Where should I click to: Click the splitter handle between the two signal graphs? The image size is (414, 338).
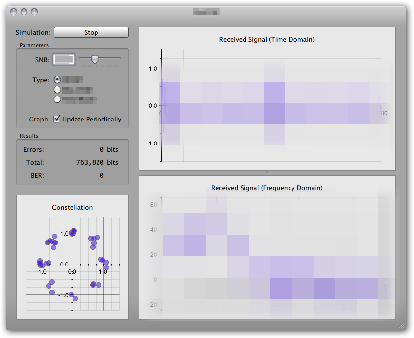(x=267, y=173)
